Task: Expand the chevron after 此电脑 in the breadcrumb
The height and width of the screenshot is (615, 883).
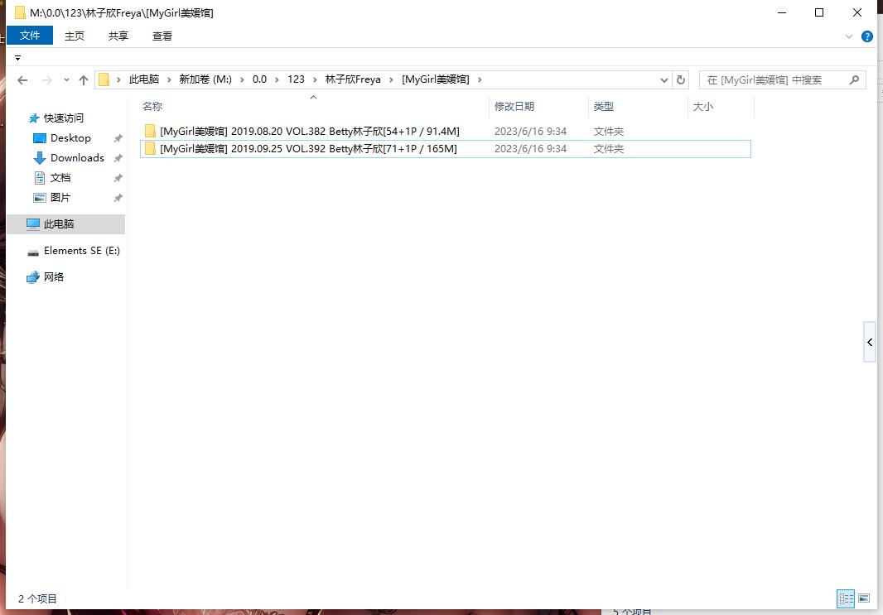Action: coord(169,80)
